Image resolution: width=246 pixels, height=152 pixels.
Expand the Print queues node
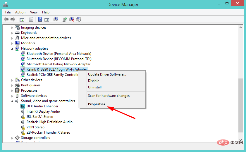pos(12,85)
